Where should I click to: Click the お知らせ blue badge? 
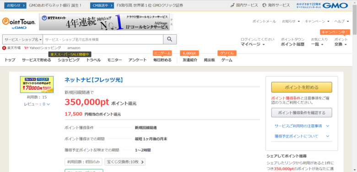click(15, 5)
